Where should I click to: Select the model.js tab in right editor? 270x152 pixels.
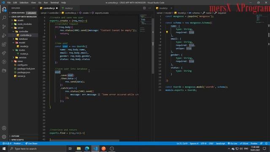pyautogui.click(x=163, y=8)
